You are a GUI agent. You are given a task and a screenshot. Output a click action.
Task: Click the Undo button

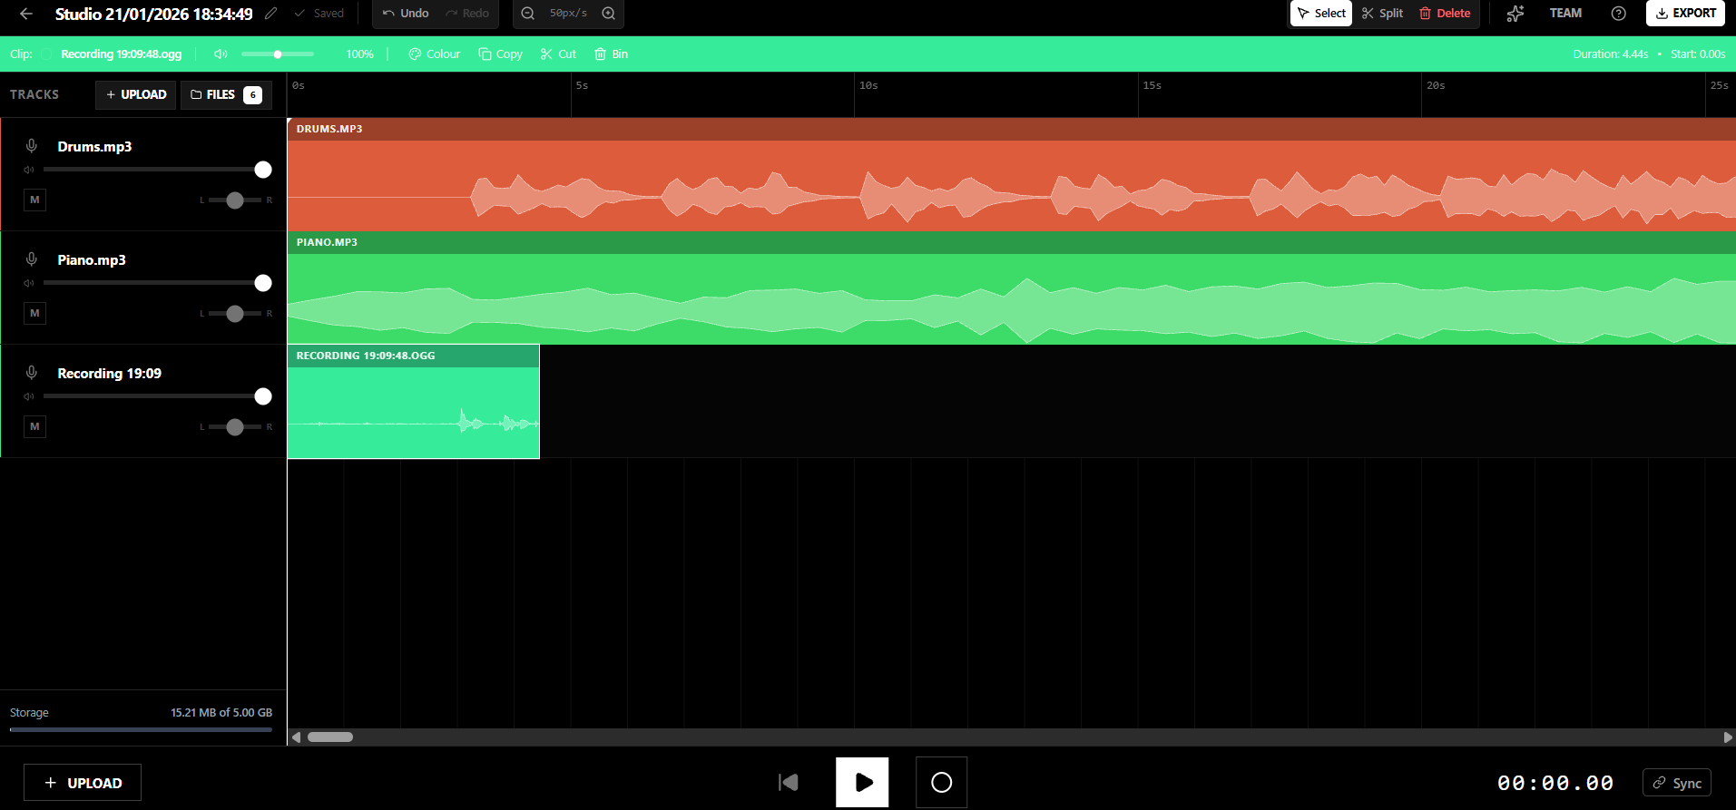[x=406, y=14]
